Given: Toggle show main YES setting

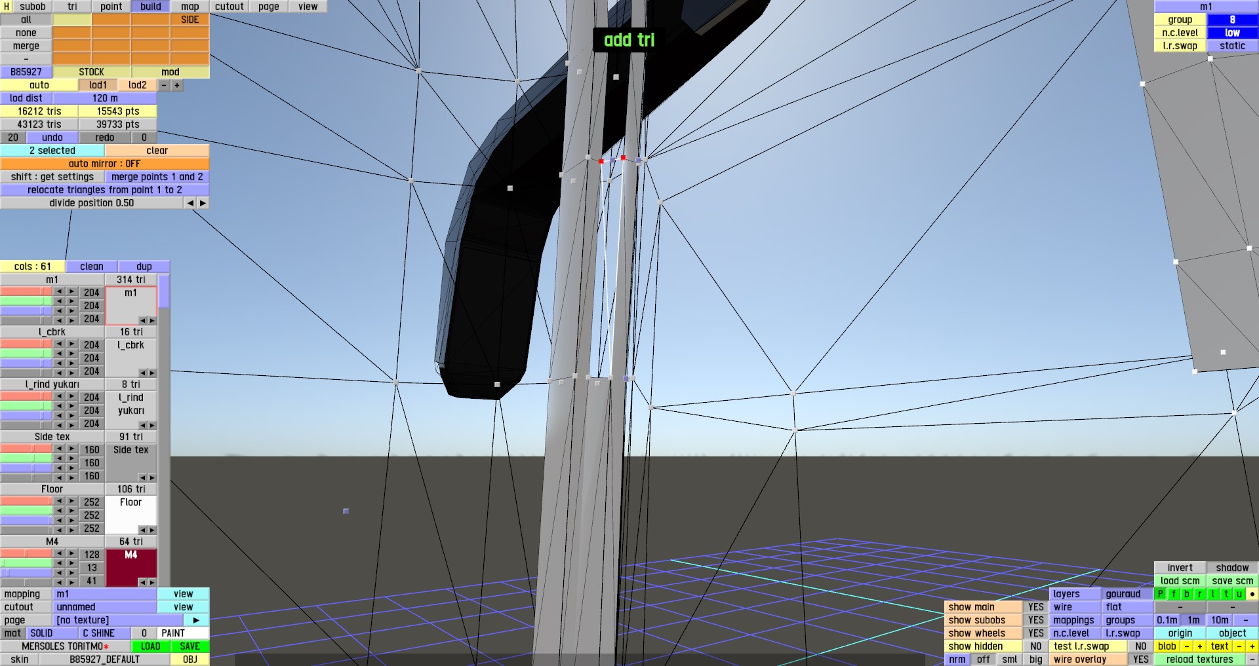Looking at the screenshot, I should click(x=1036, y=607).
